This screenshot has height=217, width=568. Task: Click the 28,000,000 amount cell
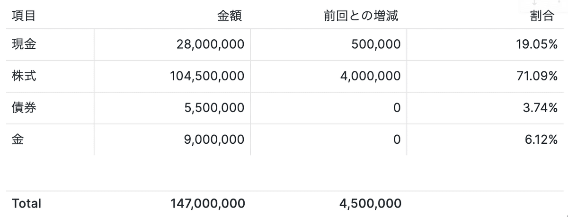(210, 44)
